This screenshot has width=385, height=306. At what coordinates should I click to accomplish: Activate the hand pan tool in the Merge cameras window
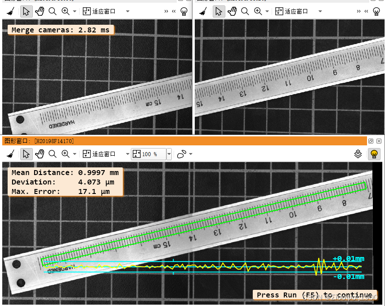pos(40,11)
